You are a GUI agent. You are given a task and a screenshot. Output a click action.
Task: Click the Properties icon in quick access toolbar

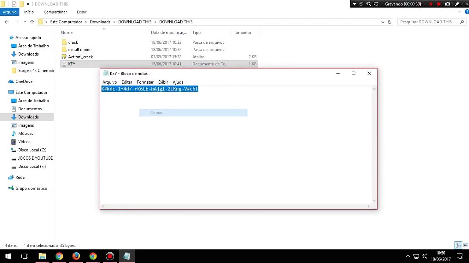pos(14,4)
